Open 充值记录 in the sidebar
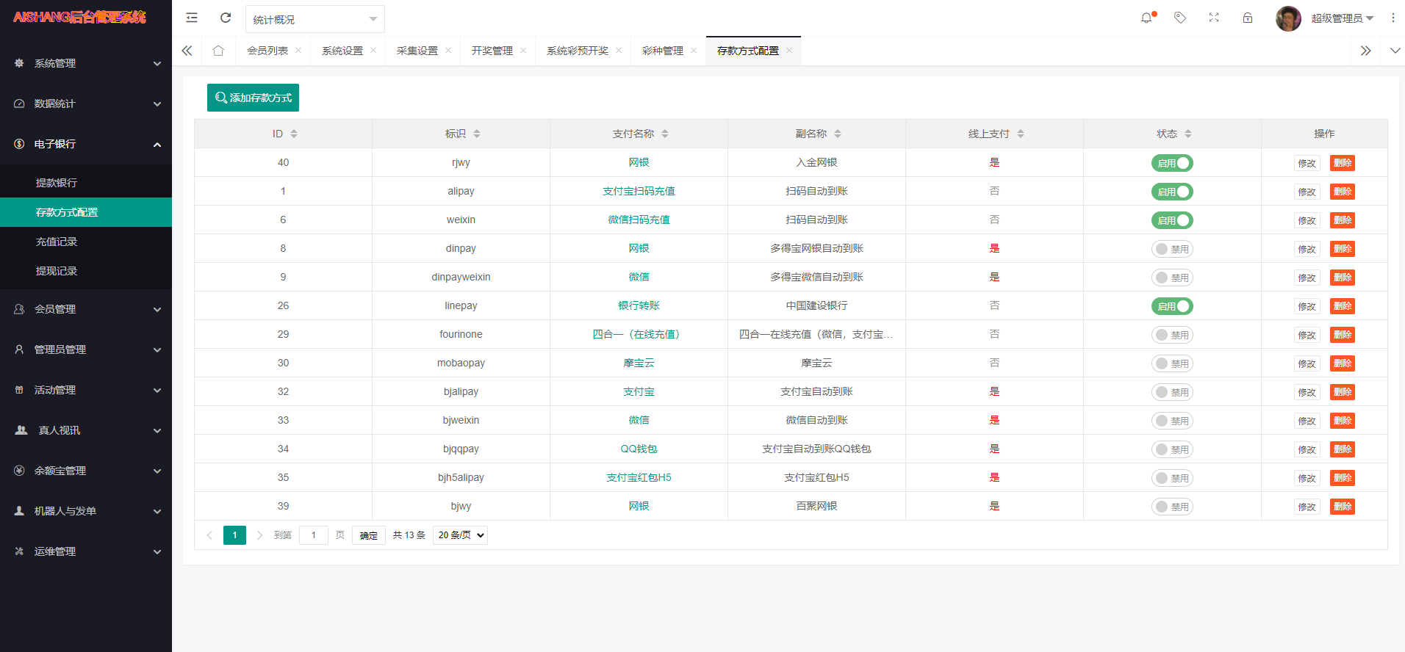This screenshot has width=1405, height=652. pyautogui.click(x=57, y=242)
